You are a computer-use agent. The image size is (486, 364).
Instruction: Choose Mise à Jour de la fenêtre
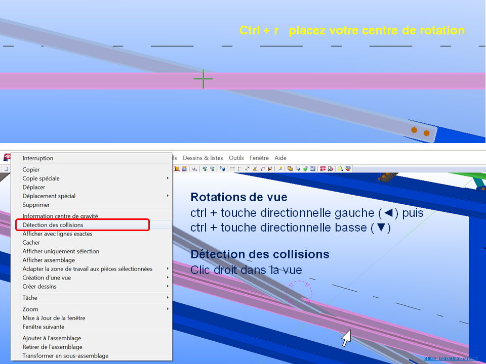[x=92, y=318]
